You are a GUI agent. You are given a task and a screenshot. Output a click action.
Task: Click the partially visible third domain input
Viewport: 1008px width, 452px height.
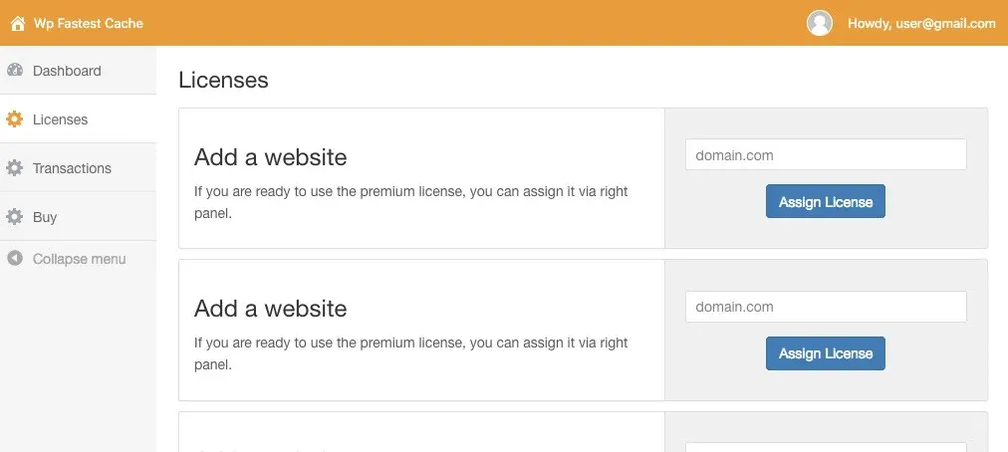coord(826,447)
